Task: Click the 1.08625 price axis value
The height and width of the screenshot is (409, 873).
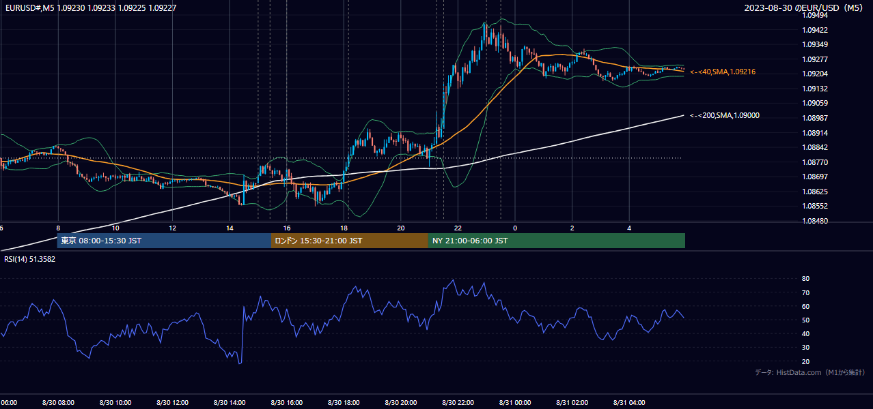Action: coord(814,192)
